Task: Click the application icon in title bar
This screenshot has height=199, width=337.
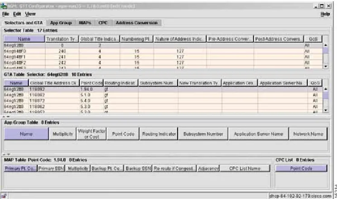Action: 4,6
